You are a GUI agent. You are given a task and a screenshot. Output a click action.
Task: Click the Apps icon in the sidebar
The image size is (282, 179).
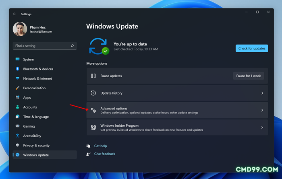17,97
